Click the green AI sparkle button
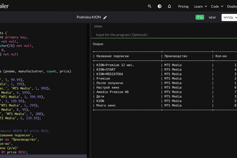Viewport: 237px width, 158px height. pyautogui.click(x=200, y=17)
